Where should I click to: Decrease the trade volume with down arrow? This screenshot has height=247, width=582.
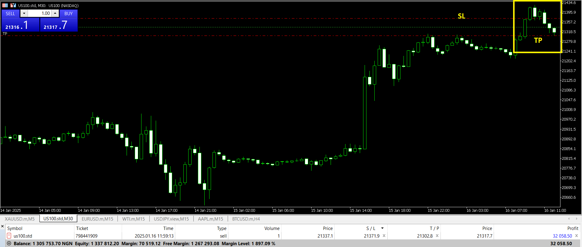tap(24, 13)
